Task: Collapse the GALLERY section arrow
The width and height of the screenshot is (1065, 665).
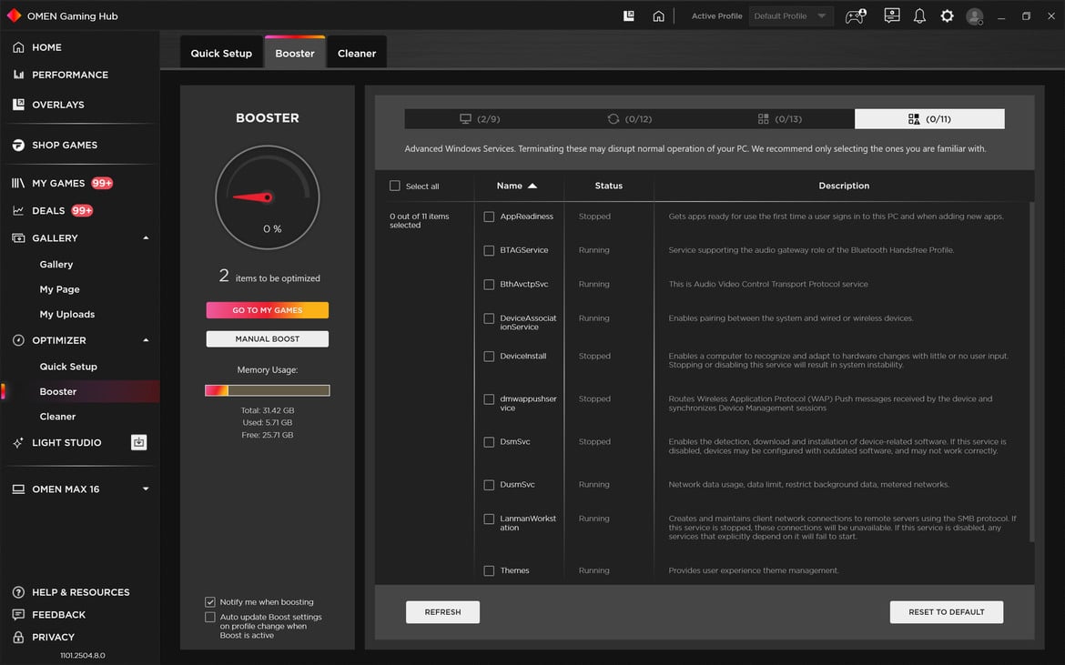Action: 146,238
